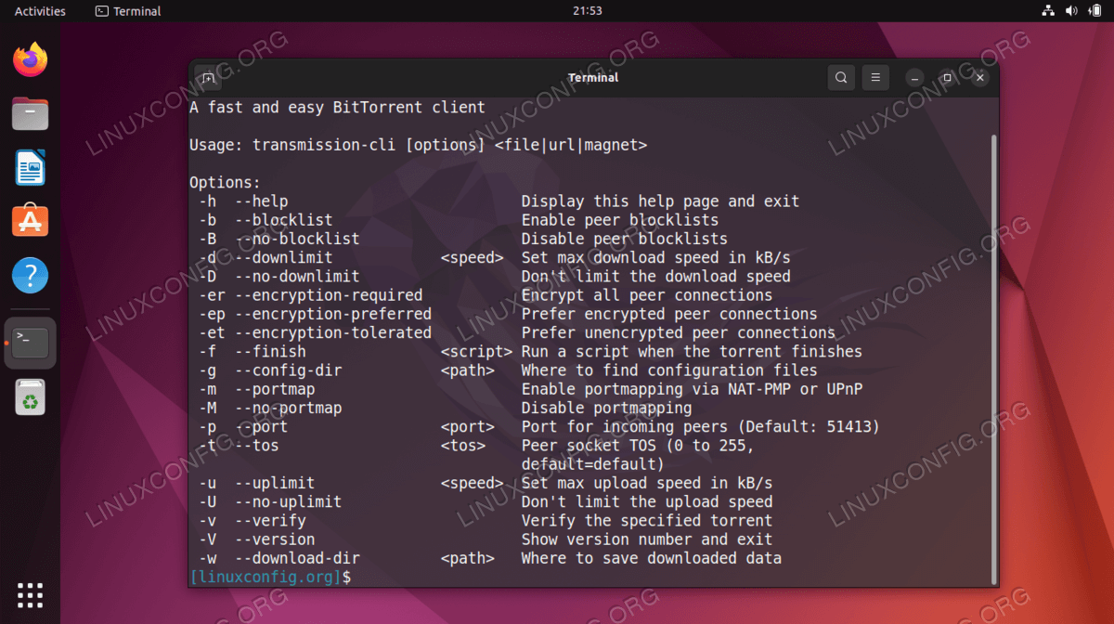The height and width of the screenshot is (624, 1114).
Task: Click the "--no-downlimit" option text
Action: tap(297, 276)
